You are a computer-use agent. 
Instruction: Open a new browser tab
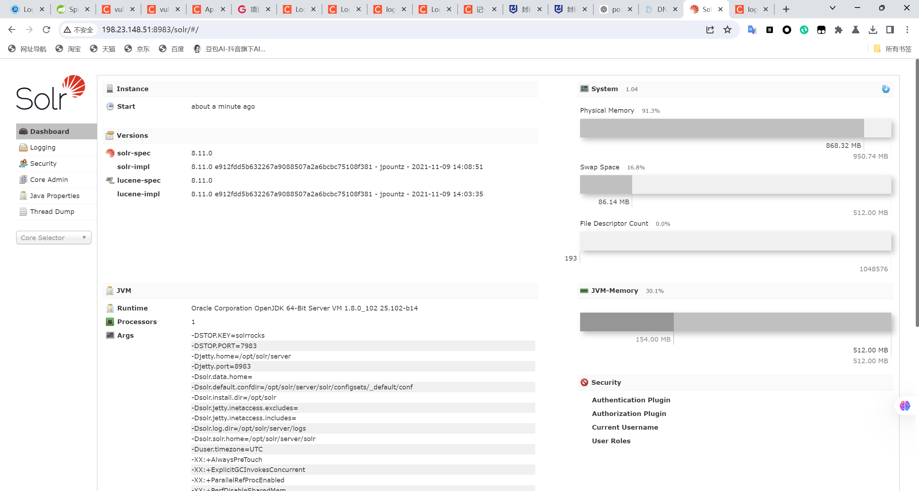pos(786,9)
